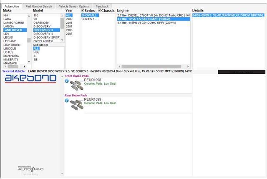This screenshot has height=179, width=267.
Task: Select LEXUS in the Make list
Action: 9,38
